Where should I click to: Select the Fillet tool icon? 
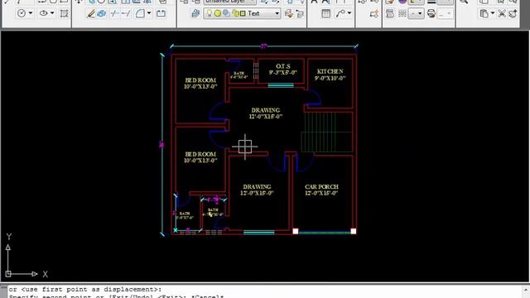coord(140,13)
